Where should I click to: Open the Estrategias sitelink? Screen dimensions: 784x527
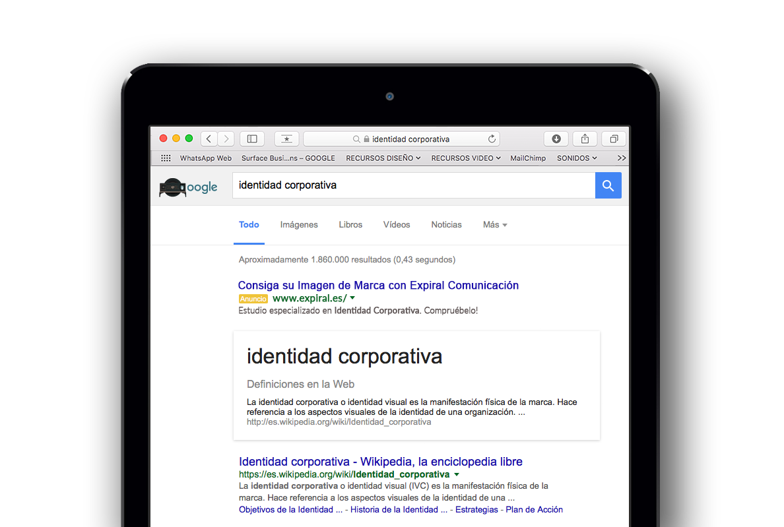point(476,509)
